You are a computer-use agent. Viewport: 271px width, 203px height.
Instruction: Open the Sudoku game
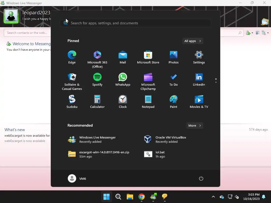pyautogui.click(x=72, y=102)
